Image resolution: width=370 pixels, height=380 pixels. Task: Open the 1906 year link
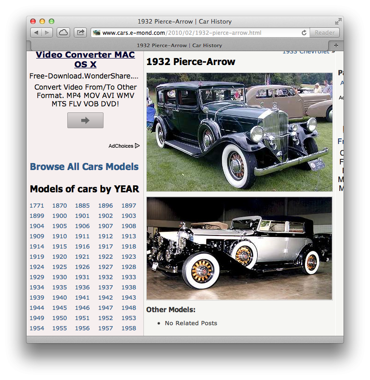[x=82, y=226]
